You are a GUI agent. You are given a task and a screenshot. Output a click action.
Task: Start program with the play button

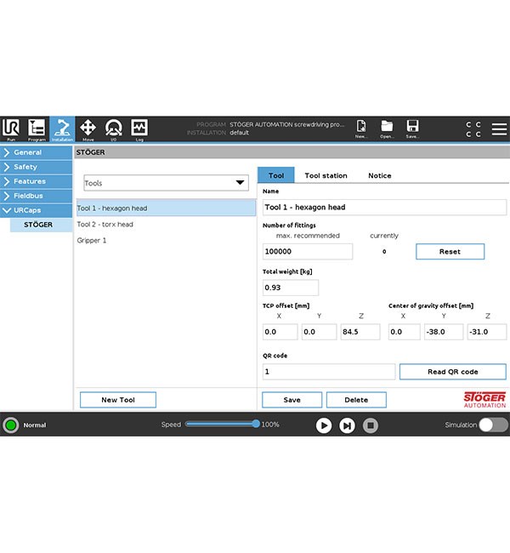pyautogui.click(x=324, y=425)
